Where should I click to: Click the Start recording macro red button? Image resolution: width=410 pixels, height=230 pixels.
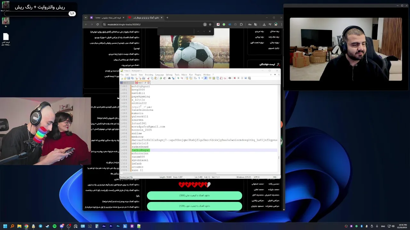tap(234, 78)
